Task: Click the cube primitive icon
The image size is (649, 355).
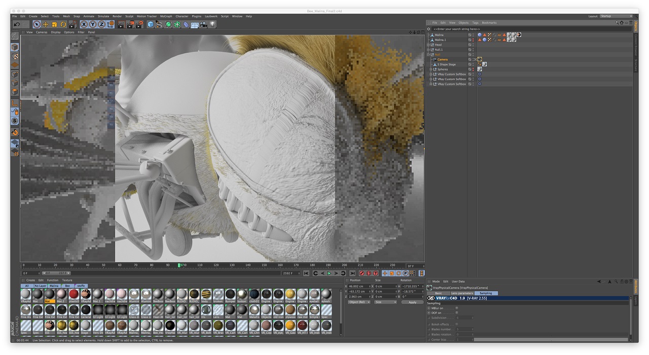Action: tap(151, 24)
